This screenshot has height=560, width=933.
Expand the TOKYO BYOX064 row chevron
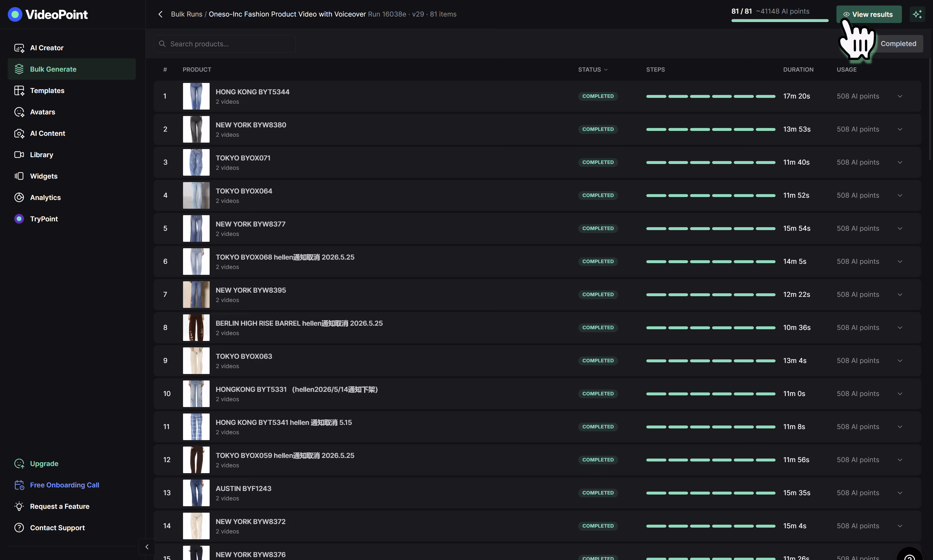click(900, 195)
